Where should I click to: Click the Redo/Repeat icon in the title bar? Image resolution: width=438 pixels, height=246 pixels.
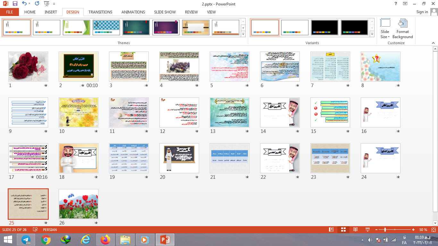point(37,4)
